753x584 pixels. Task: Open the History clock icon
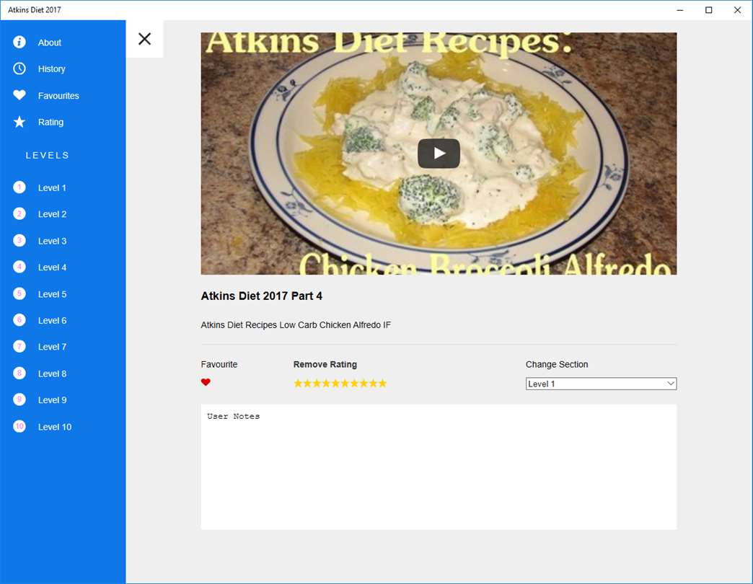(x=19, y=68)
